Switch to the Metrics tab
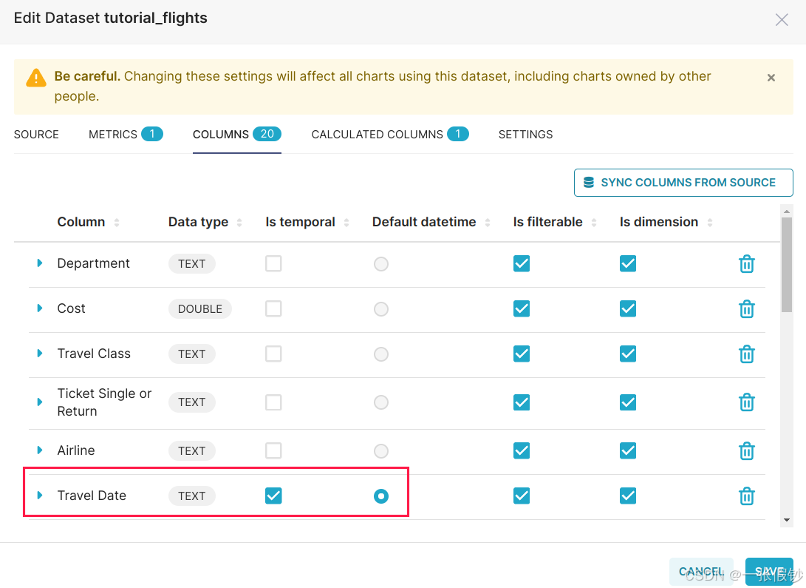 (x=124, y=135)
